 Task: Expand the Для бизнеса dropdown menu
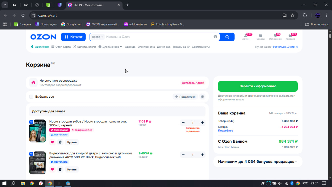[x=110, y=47]
